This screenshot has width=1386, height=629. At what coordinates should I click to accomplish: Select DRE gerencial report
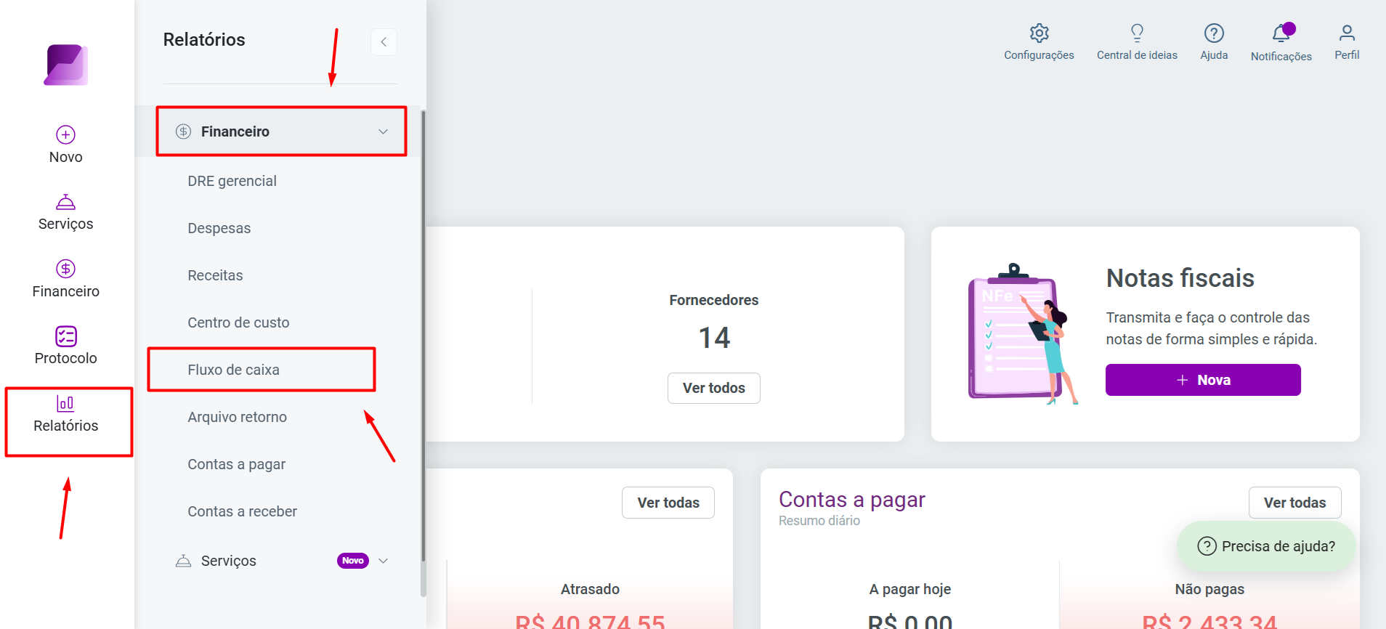tap(232, 181)
